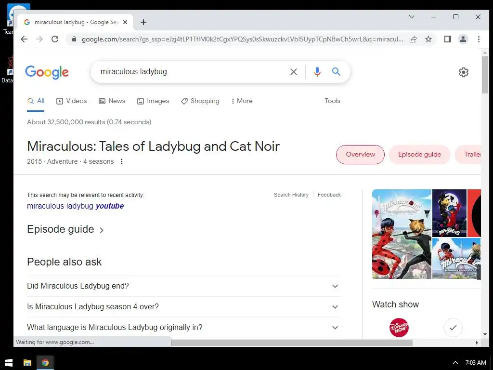Click the vertical scrollbar thumb
Screen dimensions: 493x370
tap(484, 75)
